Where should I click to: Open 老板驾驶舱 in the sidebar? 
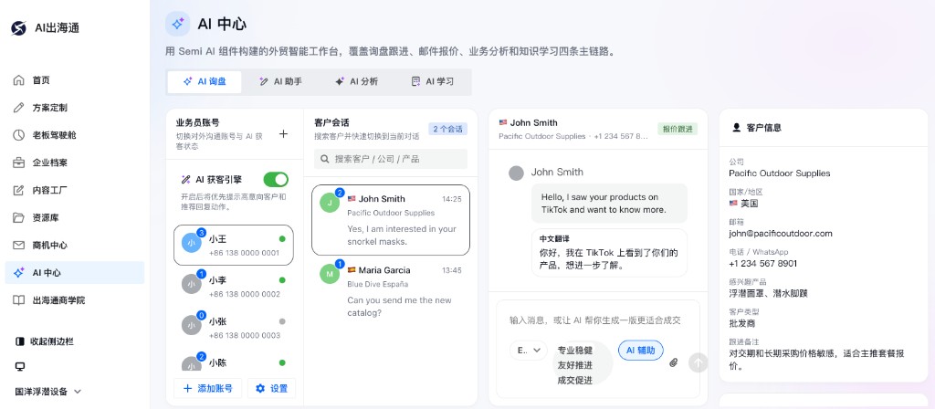pyautogui.click(x=75, y=135)
